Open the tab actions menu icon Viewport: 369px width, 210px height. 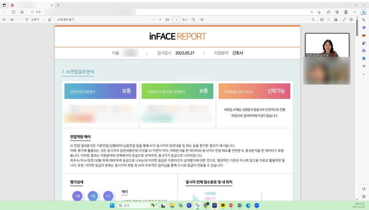click(4, 5)
